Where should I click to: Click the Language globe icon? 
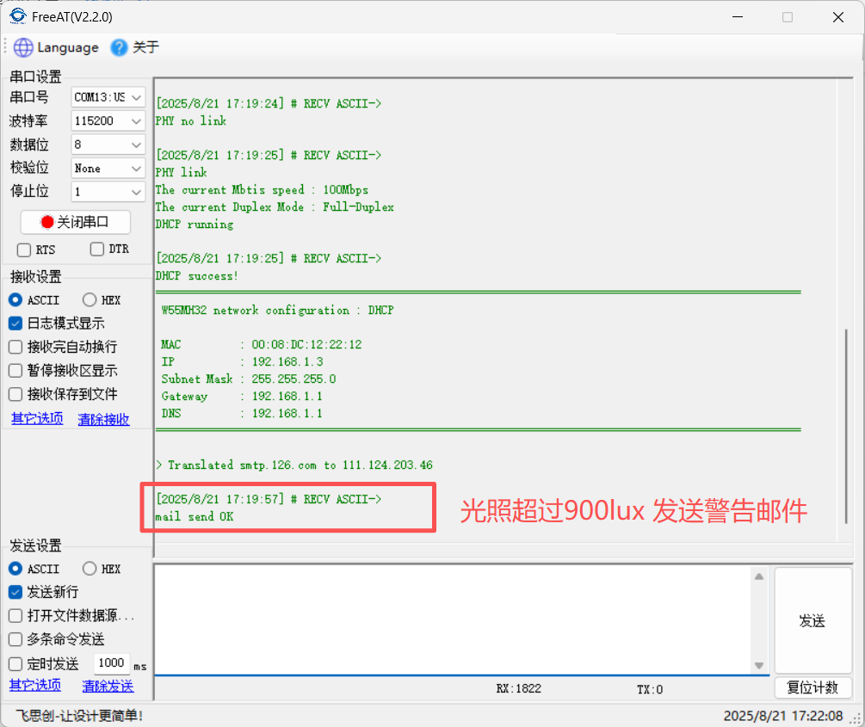23,48
